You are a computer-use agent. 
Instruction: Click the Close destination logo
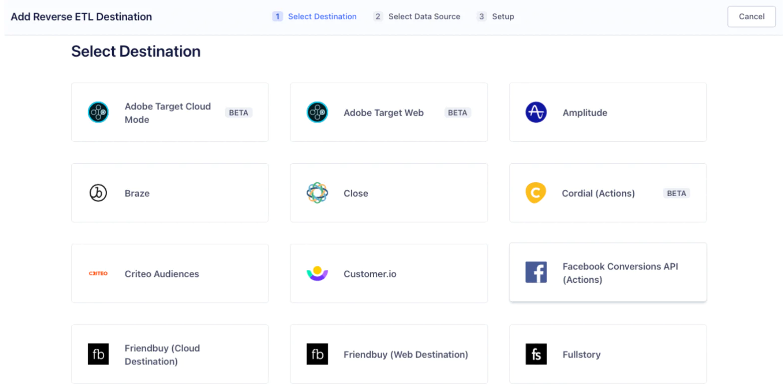(318, 193)
